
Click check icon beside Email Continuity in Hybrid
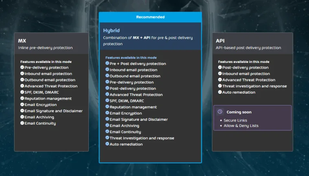(x=107, y=132)
